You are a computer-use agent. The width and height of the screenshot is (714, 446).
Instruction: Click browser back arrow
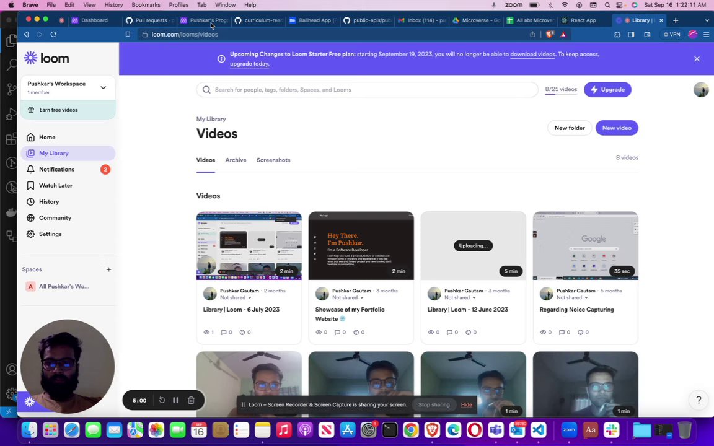pos(27,34)
